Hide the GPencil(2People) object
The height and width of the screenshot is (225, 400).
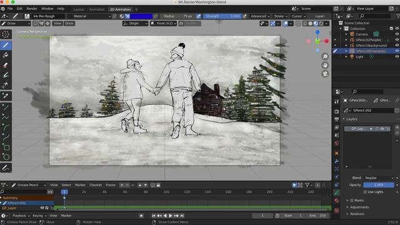point(397,40)
